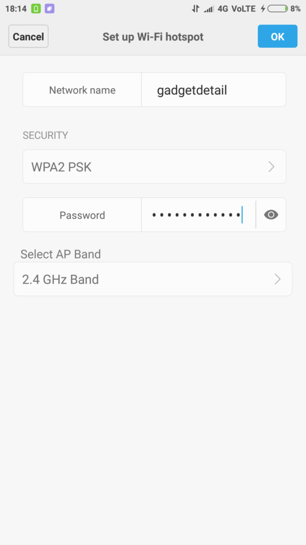Tap the mobile data arrows icon
Image resolution: width=306 pixels, height=545 pixels.
pyautogui.click(x=195, y=9)
